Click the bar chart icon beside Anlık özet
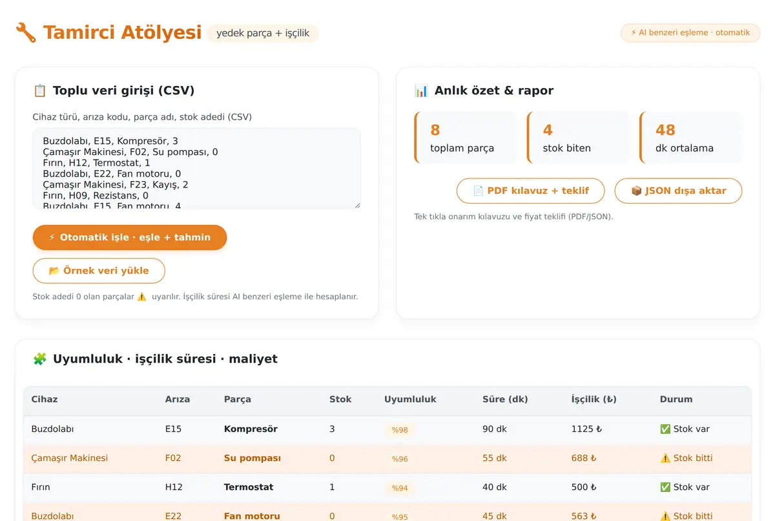Viewport: 775px width, 521px height. click(x=421, y=90)
